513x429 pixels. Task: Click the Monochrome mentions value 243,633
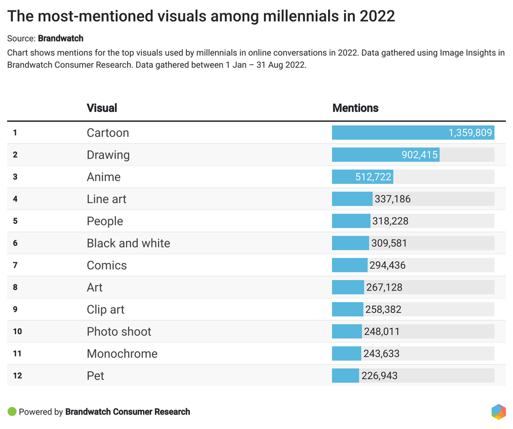click(381, 353)
